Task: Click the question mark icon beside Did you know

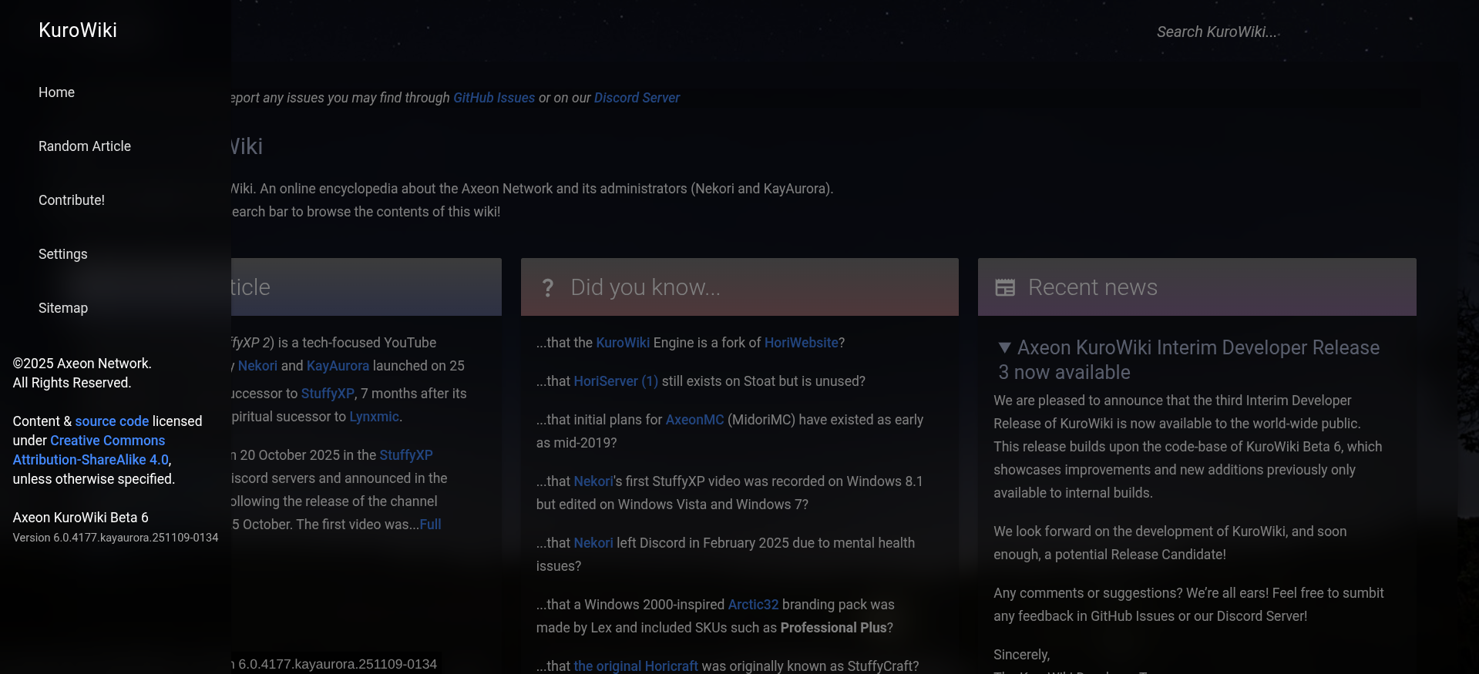Action: point(547,287)
